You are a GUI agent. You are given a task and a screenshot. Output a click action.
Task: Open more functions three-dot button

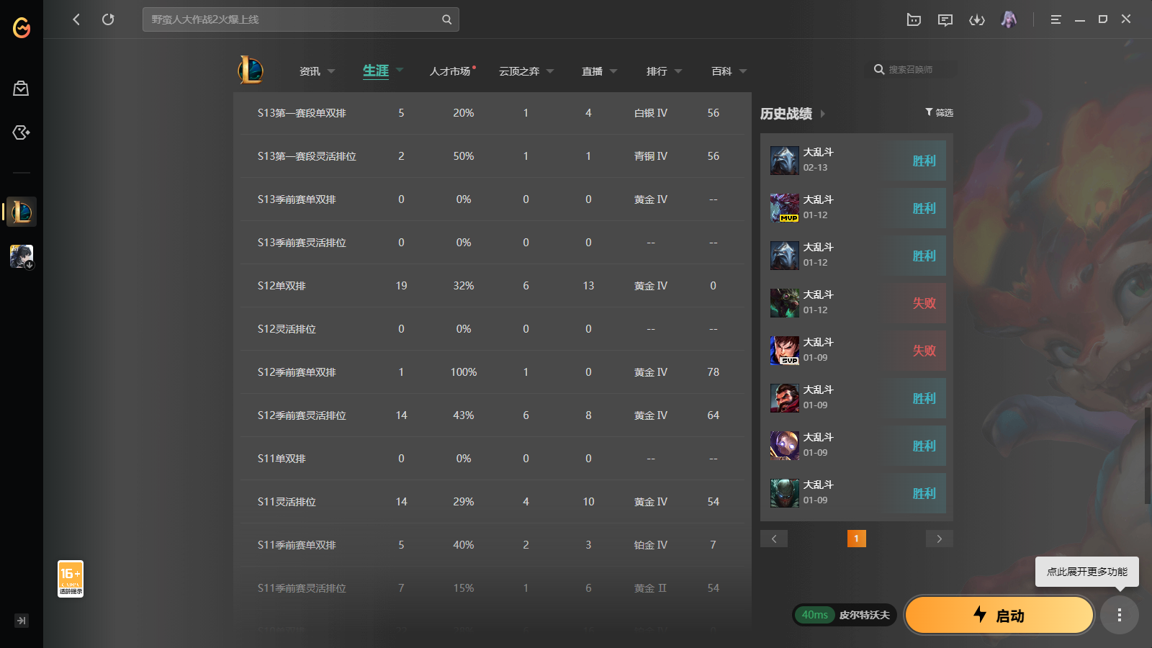point(1120,615)
